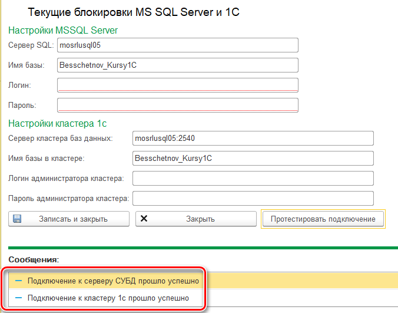Click the Записать и закрыть button
The height and width of the screenshot is (313, 398).
click(x=69, y=219)
